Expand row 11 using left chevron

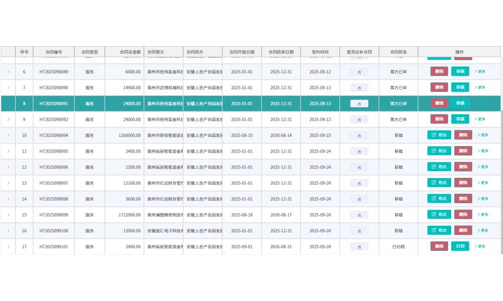pos(8,151)
